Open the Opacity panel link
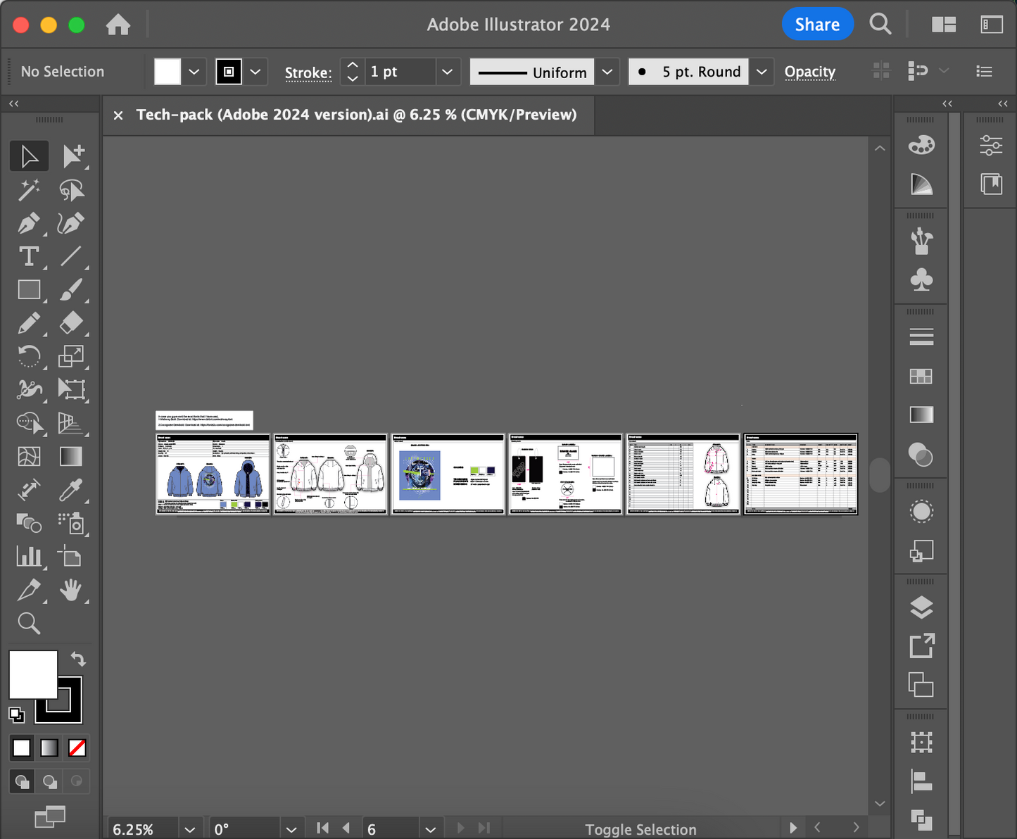 click(x=809, y=72)
